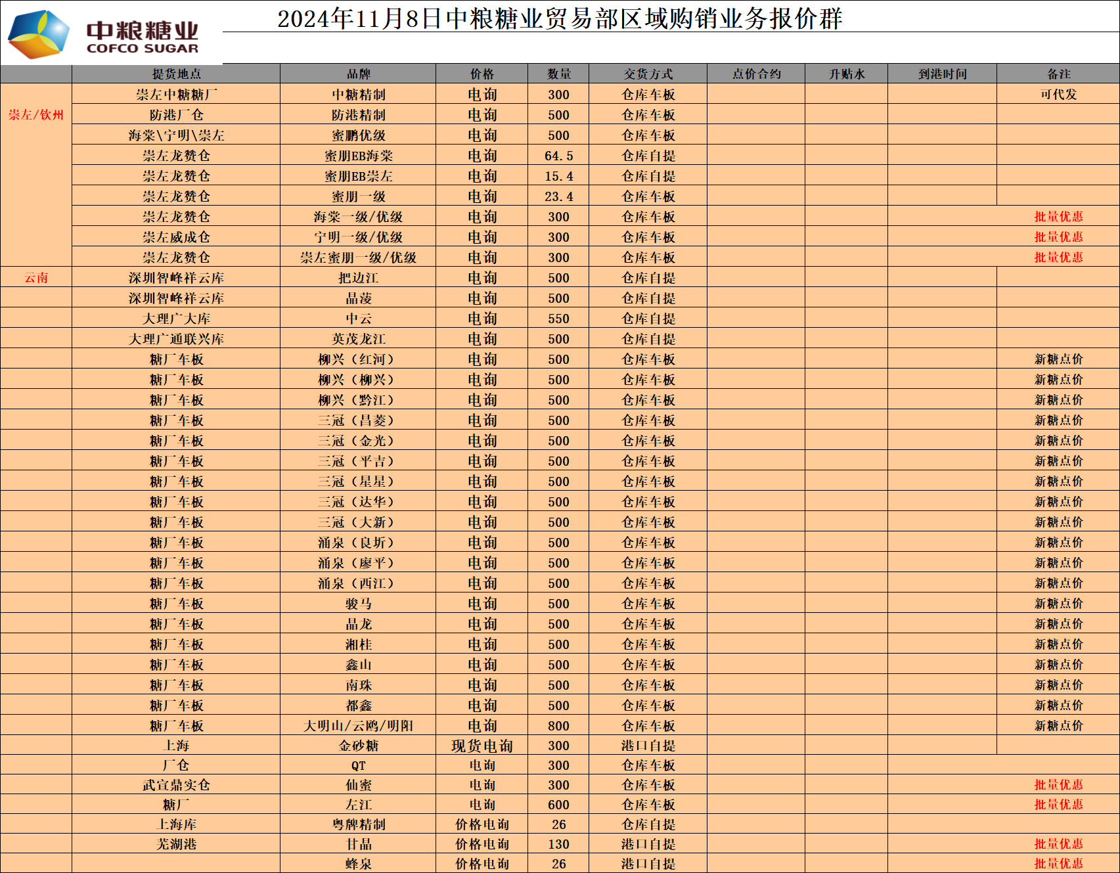Select the 升贴水 column header
This screenshot has height=873, width=1120.
(x=846, y=74)
